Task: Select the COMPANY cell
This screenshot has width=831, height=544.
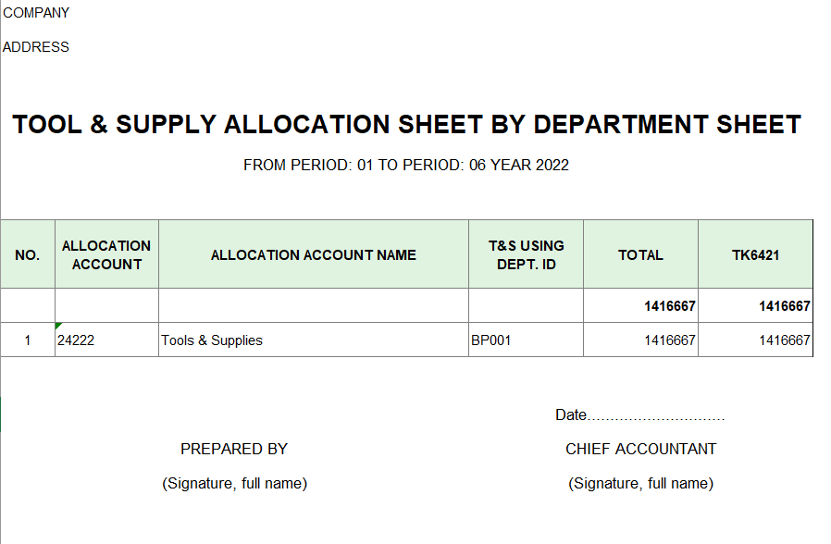Action: pyautogui.click(x=36, y=13)
